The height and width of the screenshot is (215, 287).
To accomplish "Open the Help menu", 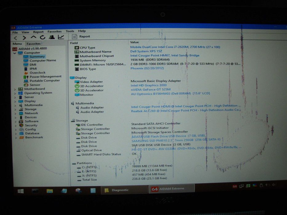I will click(82, 31).
